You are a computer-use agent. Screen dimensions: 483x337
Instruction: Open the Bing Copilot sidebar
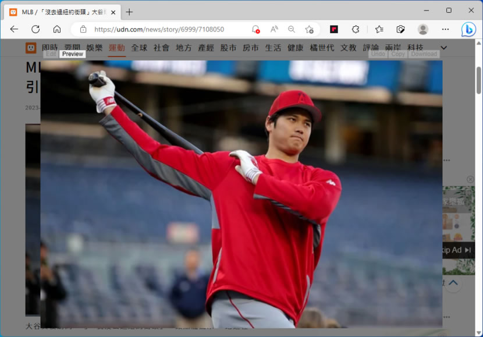click(x=468, y=30)
